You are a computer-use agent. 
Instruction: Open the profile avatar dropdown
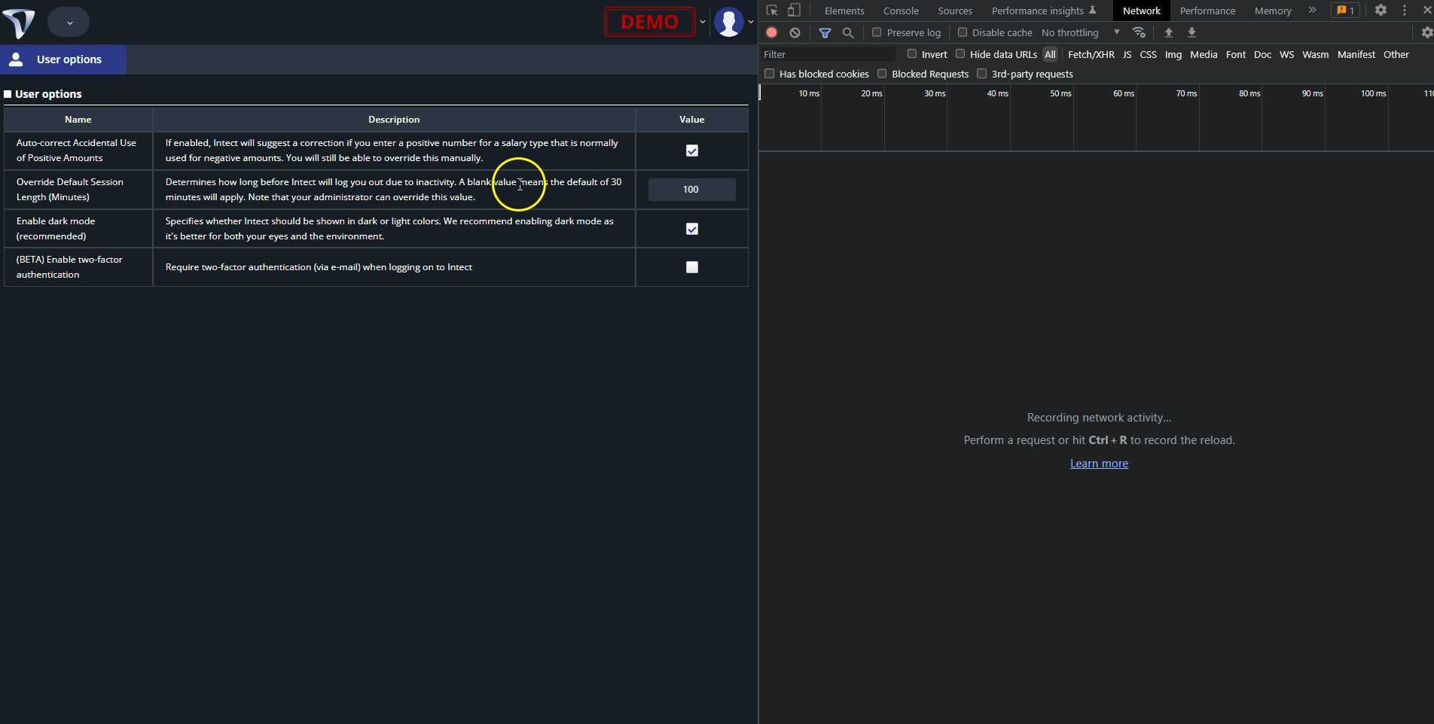pos(730,21)
